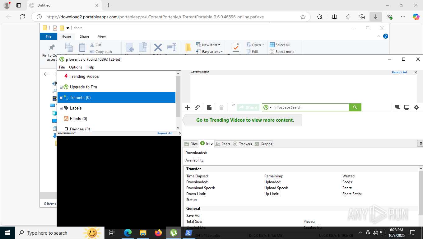Screen dimensions: 423x239
Task: Open the View tab in Explorer ribbon
Action: (102, 36)
